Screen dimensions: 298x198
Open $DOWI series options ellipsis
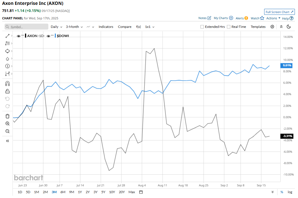pos(52,36)
